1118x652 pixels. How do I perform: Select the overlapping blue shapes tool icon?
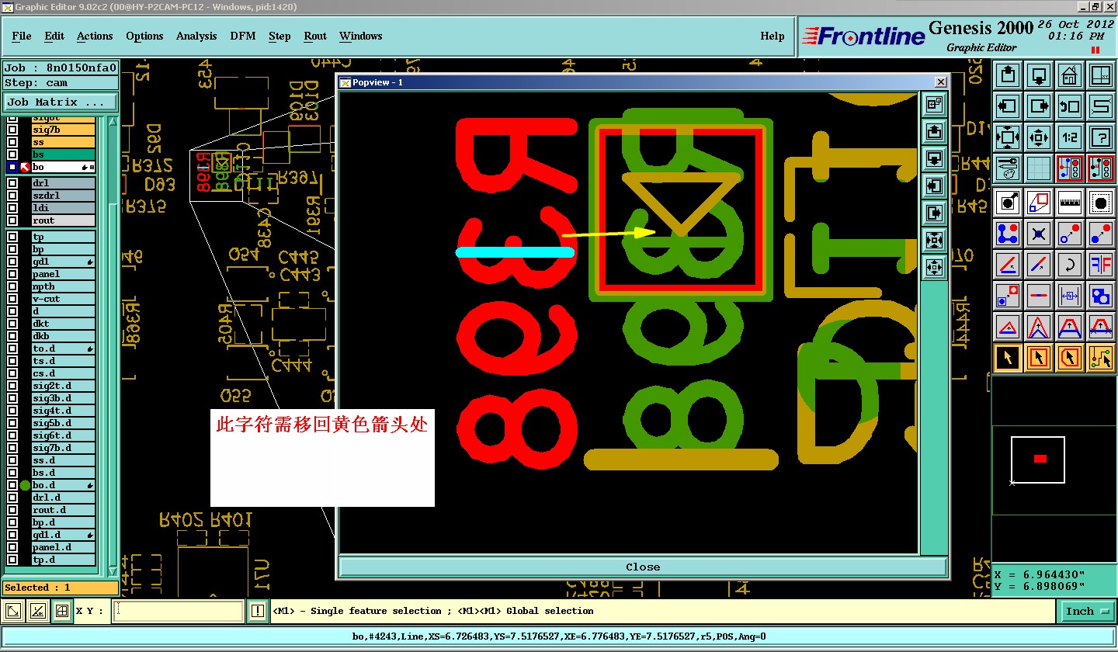[x=1101, y=296]
